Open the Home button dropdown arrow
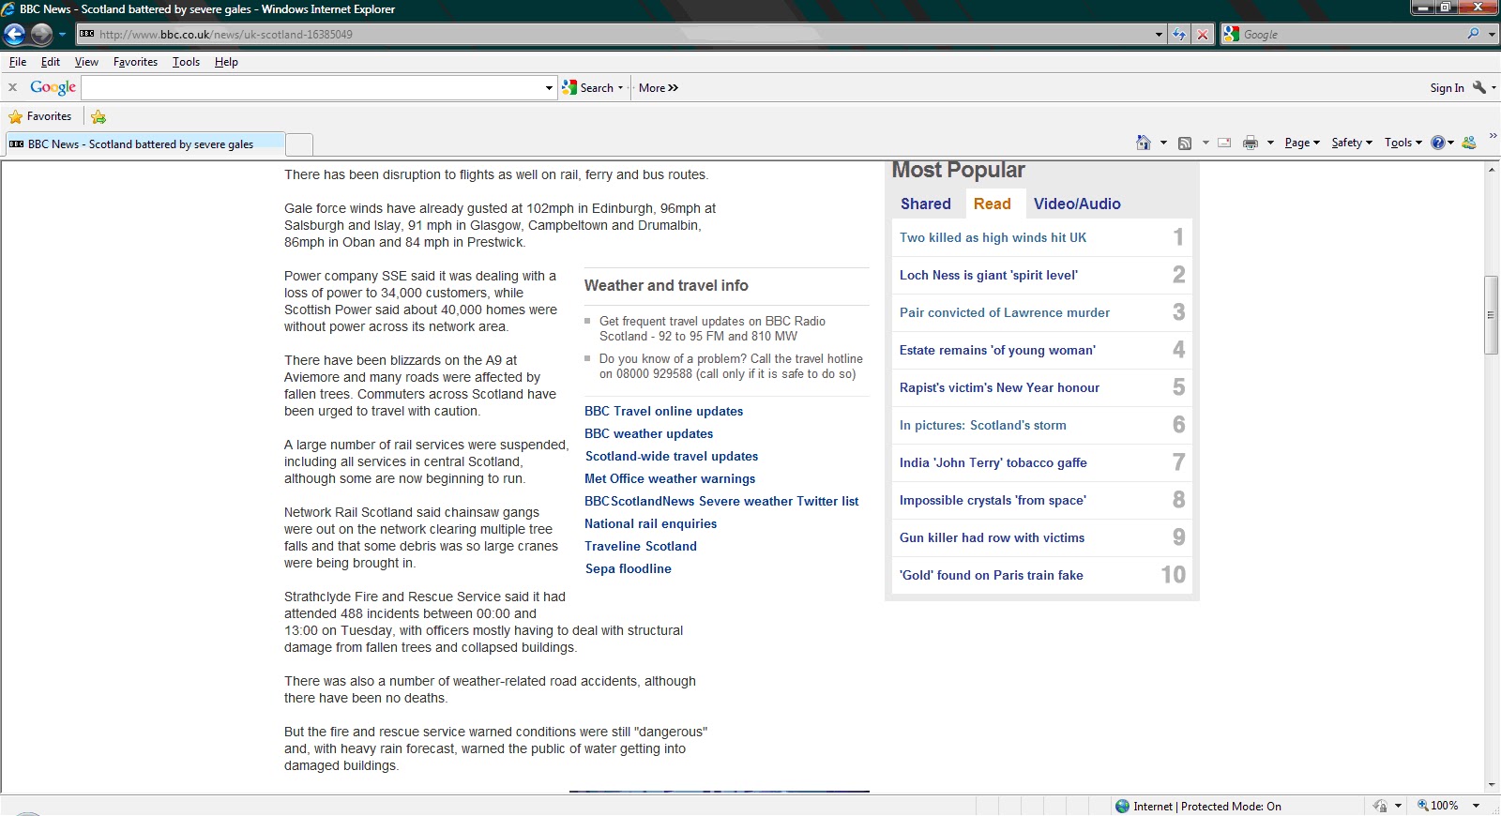The height and width of the screenshot is (816, 1501). coord(1163,143)
